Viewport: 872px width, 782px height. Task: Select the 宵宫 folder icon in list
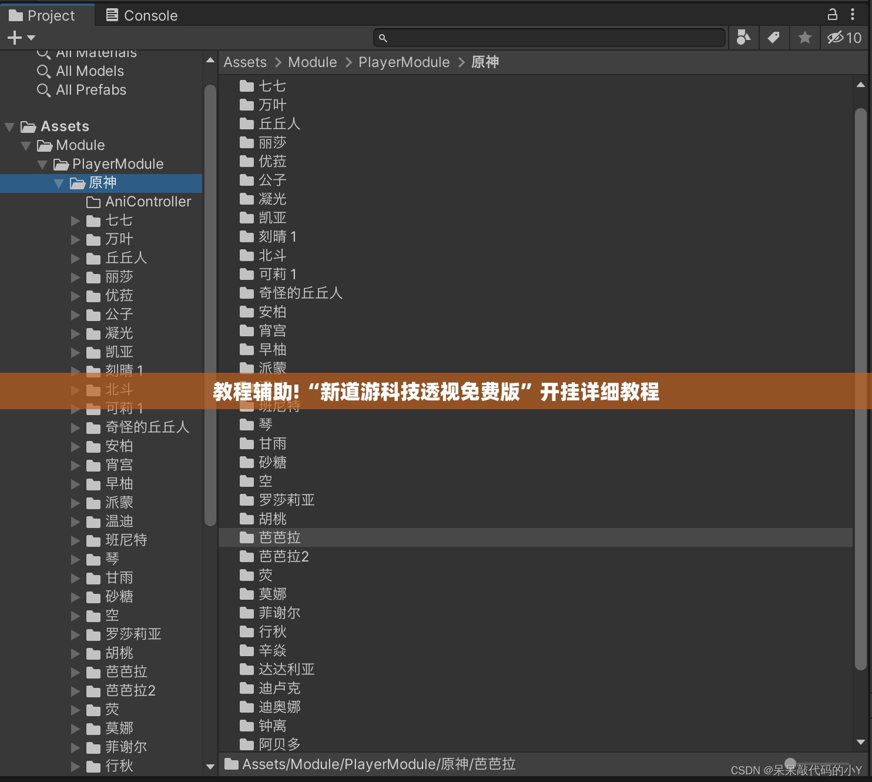coord(247,331)
